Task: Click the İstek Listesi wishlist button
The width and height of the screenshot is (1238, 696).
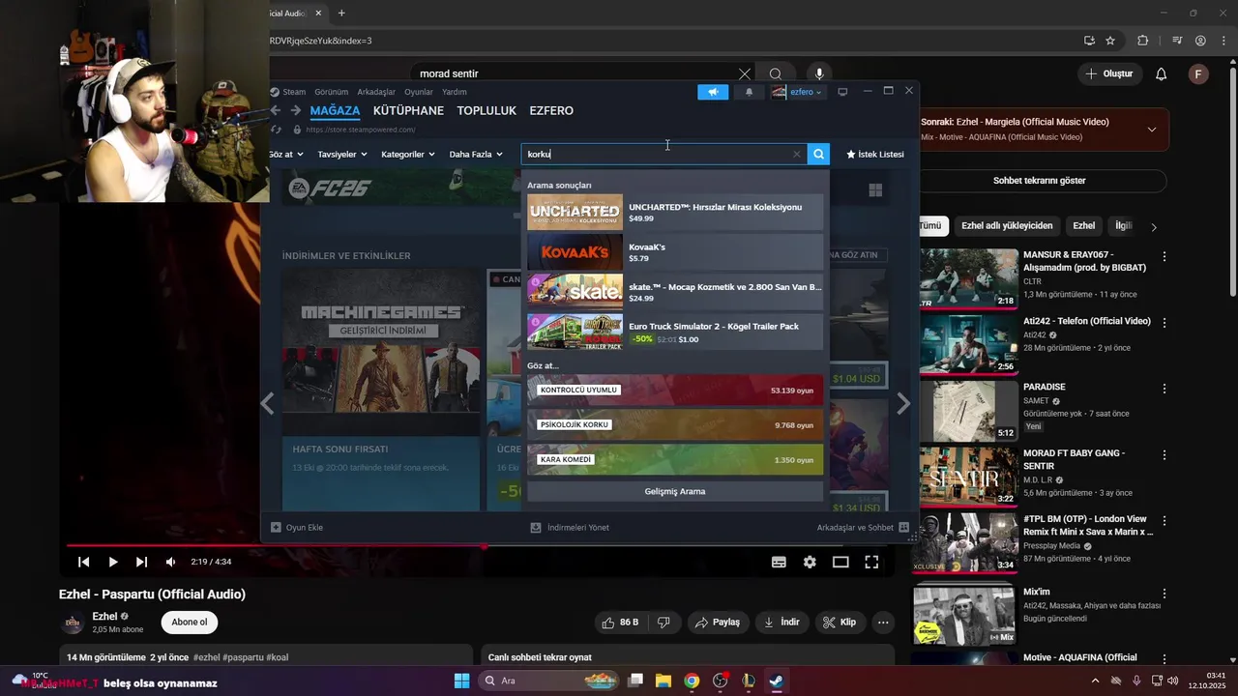Action: (875, 154)
